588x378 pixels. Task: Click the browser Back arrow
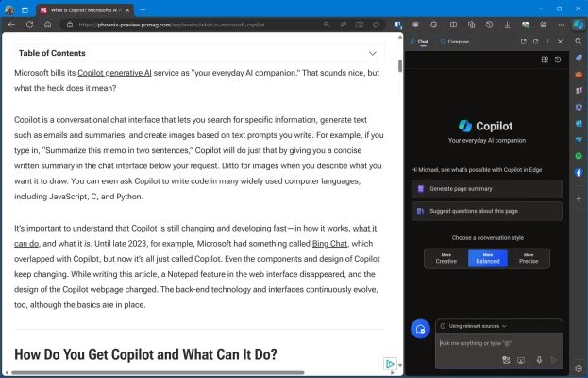[x=11, y=25]
